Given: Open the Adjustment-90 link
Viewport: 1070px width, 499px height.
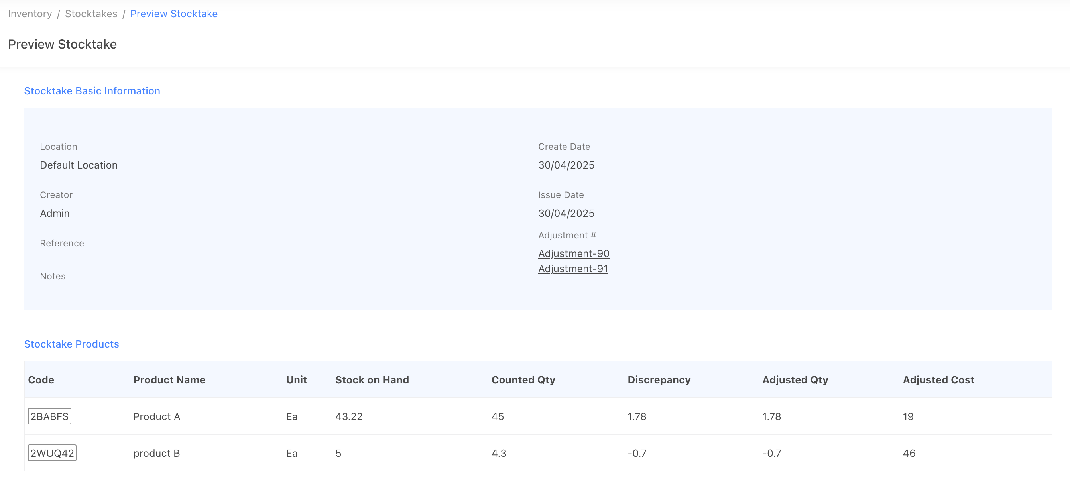Looking at the screenshot, I should [x=574, y=253].
